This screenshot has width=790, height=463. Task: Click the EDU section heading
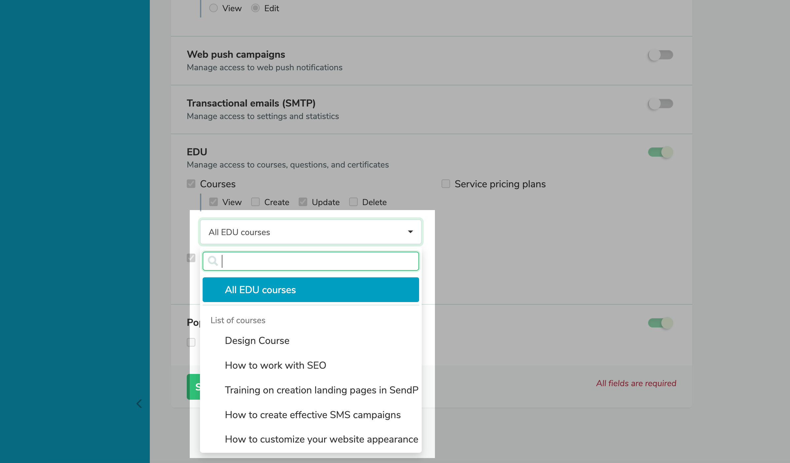197,152
